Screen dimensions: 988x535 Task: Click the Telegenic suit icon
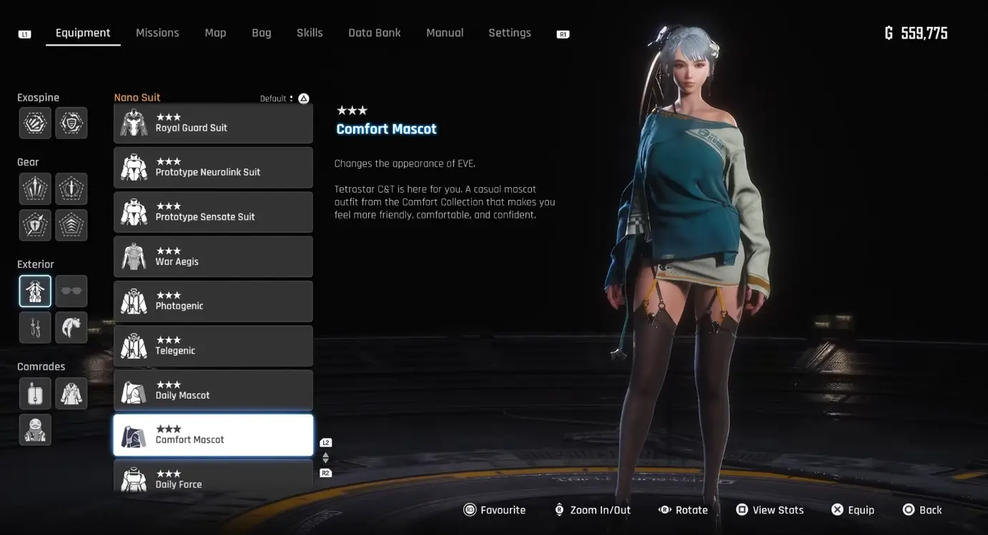pyautogui.click(x=134, y=346)
